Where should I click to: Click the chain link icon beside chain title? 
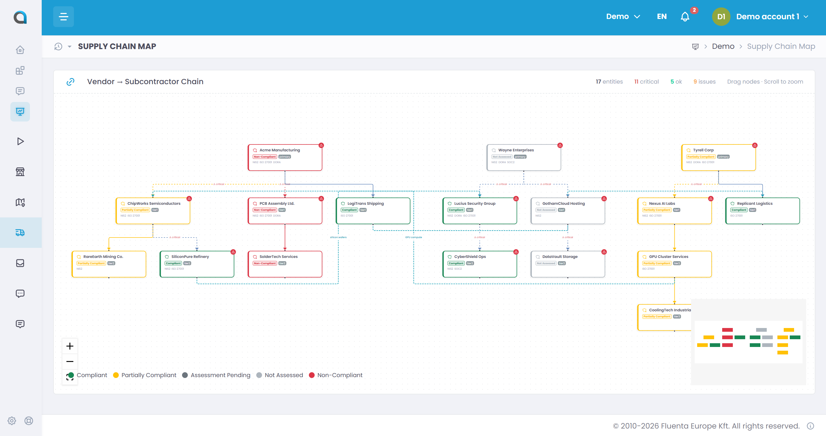click(x=70, y=82)
